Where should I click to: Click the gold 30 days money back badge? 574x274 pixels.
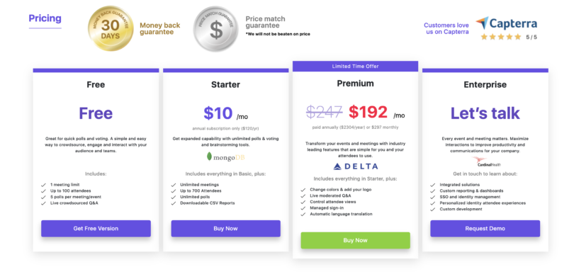click(x=111, y=28)
